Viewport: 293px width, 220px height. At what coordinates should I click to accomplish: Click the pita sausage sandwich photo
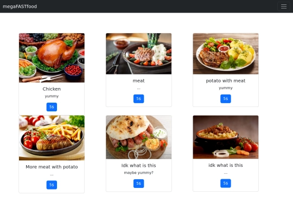coord(139,137)
